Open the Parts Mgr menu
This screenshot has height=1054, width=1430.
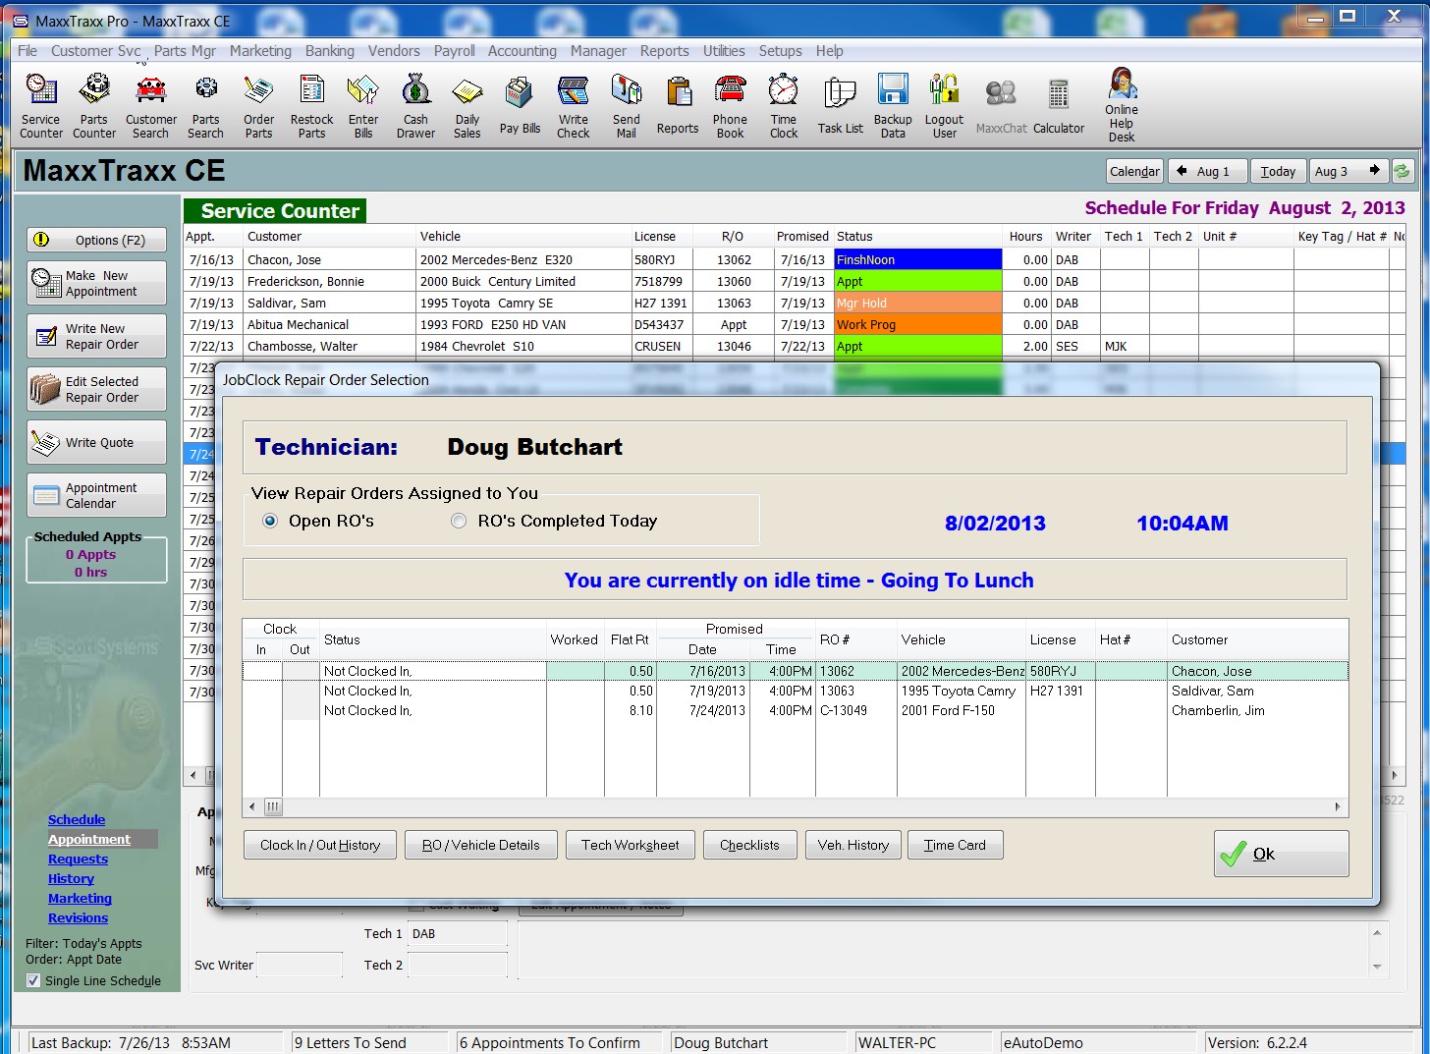[x=185, y=51]
